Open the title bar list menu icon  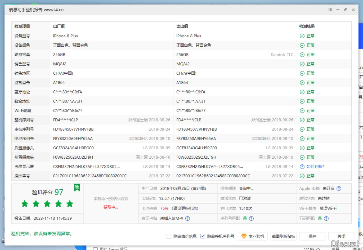(x=330, y=10)
